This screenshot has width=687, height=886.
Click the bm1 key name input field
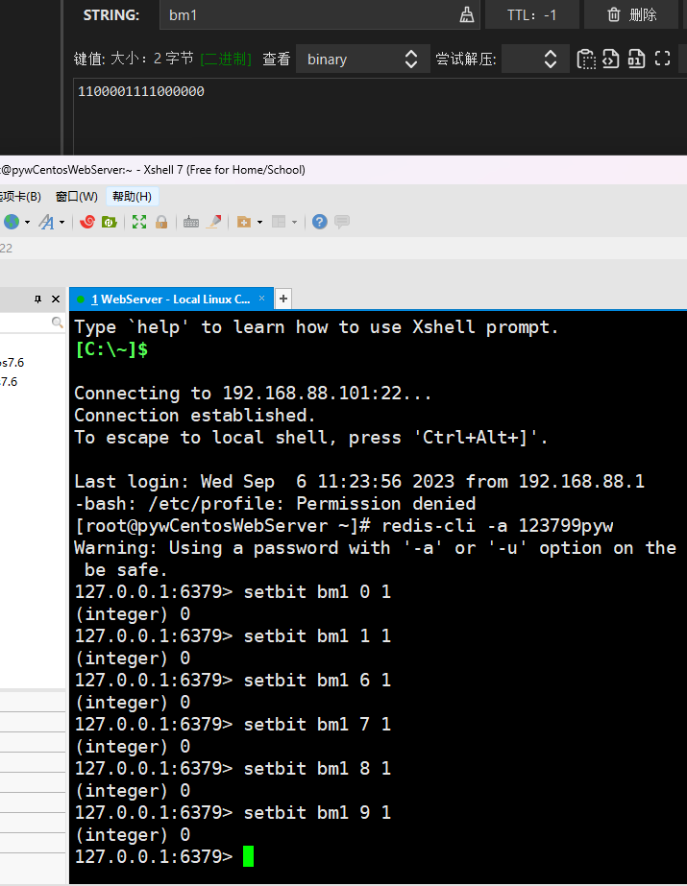(x=319, y=14)
